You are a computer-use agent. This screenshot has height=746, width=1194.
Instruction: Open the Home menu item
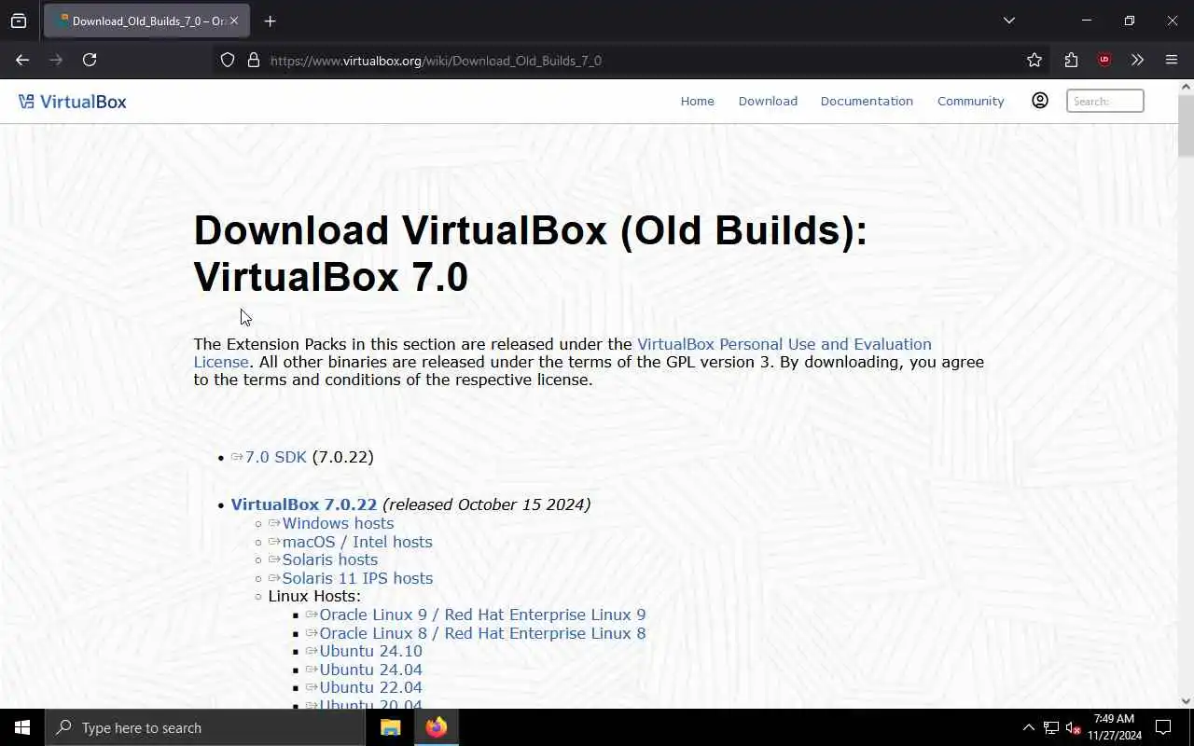(697, 101)
